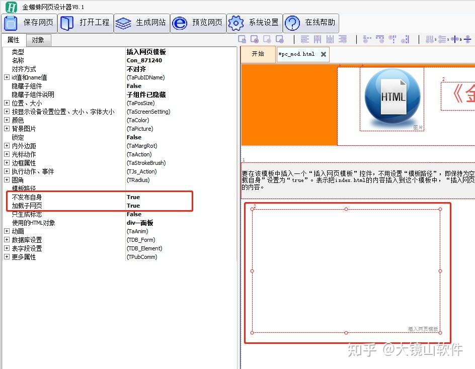Click the vertical dashed line bottom-circle icon
The width and height of the screenshot is (475, 369).
405,39
